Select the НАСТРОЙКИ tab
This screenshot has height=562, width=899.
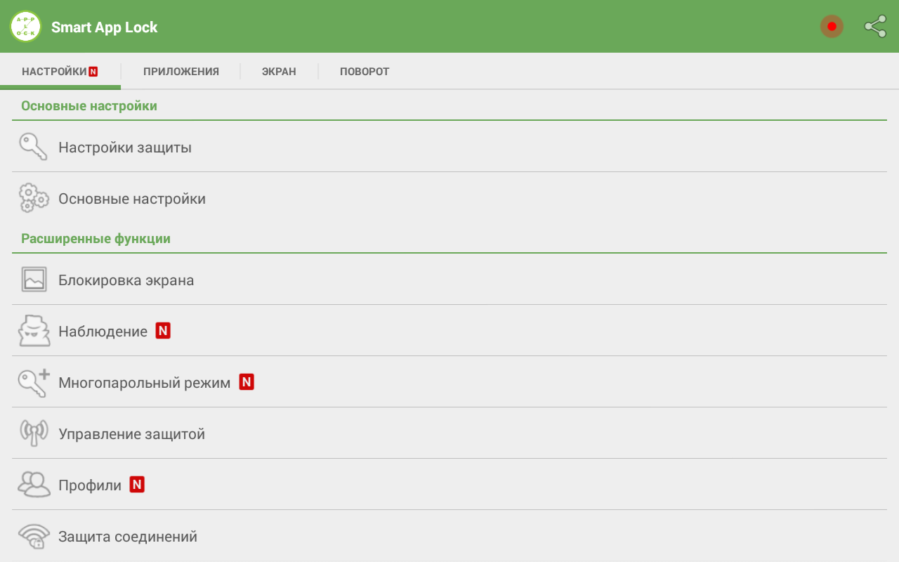tap(60, 72)
